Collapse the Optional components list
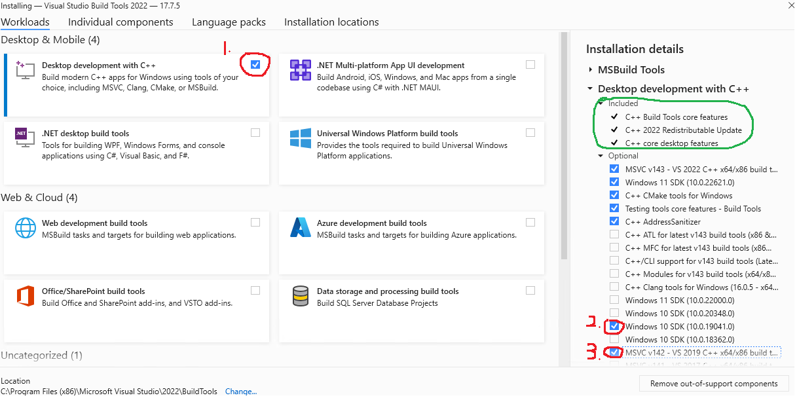This screenshot has width=797, height=404. [601, 156]
